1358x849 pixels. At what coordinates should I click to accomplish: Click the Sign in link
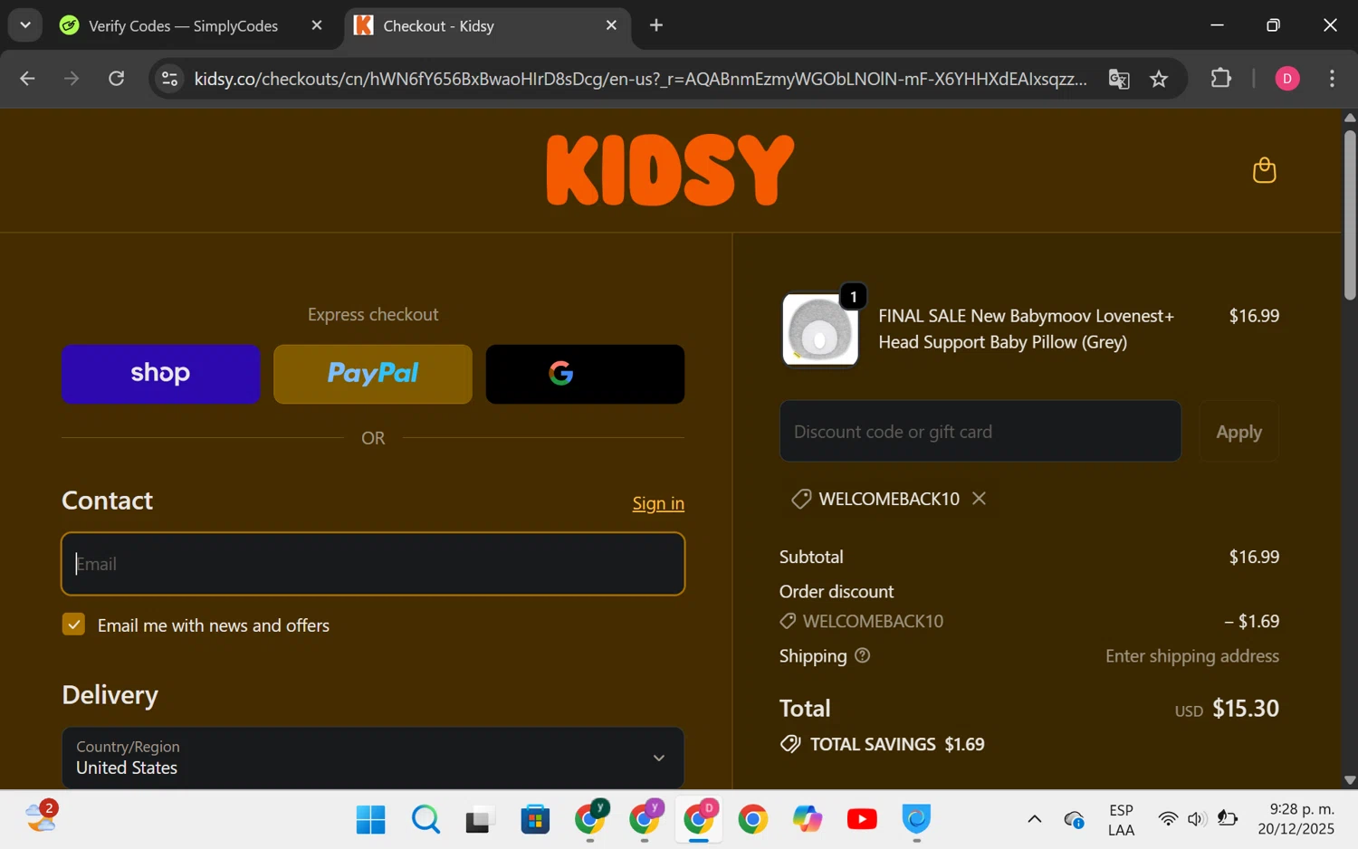tap(658, 503)
